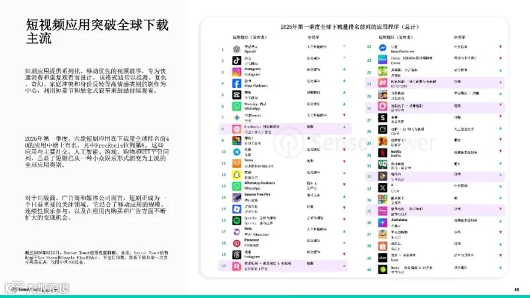This screenshot has width=530, height=298.
Task: Click the pink play icon in rank 26
Action: [383, 106]
